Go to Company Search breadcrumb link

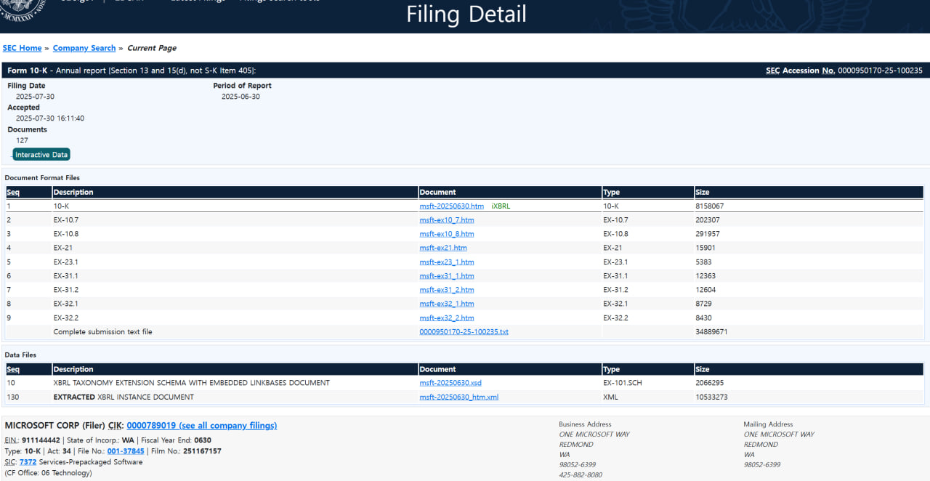(84, 48)
